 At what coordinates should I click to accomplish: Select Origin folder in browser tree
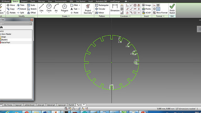pyautogui.click(x=4, y=37)
